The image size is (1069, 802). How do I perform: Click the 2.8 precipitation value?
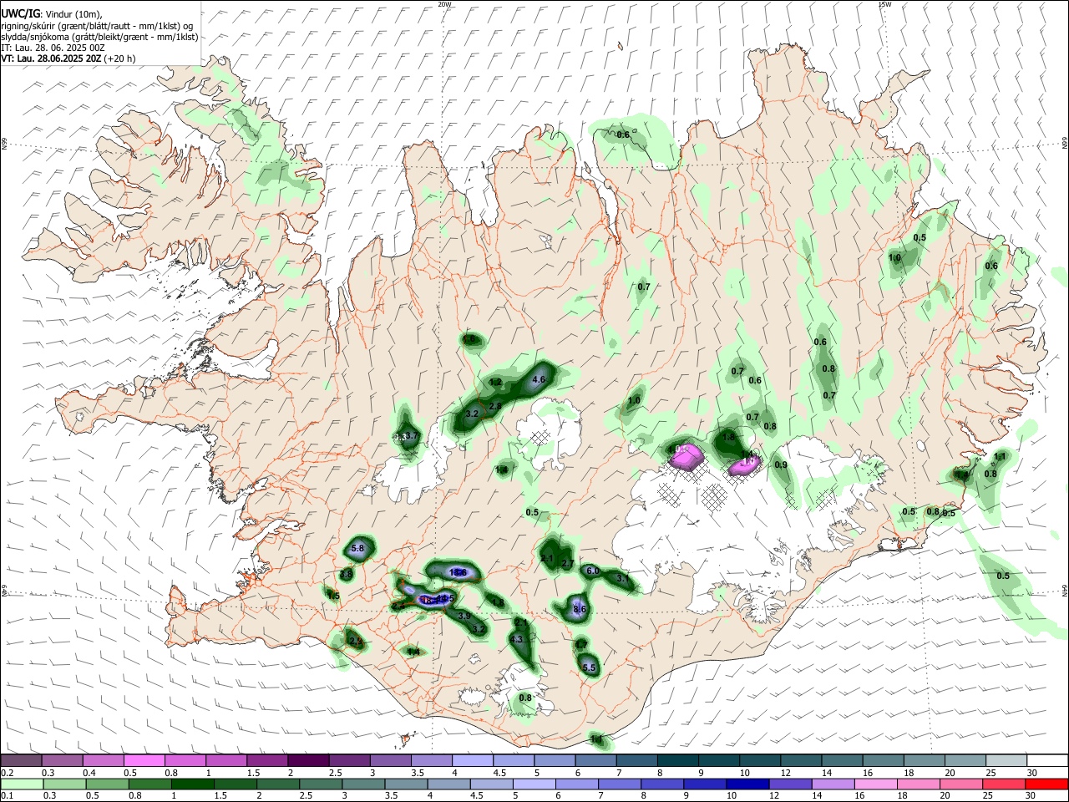click(494, 406)
